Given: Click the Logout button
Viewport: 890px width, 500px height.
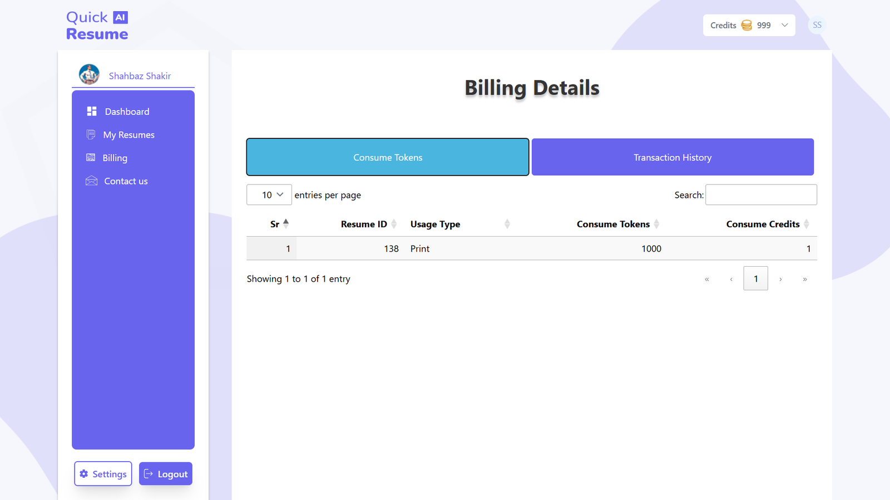Looking at the screenshot, I should point(166,474).
